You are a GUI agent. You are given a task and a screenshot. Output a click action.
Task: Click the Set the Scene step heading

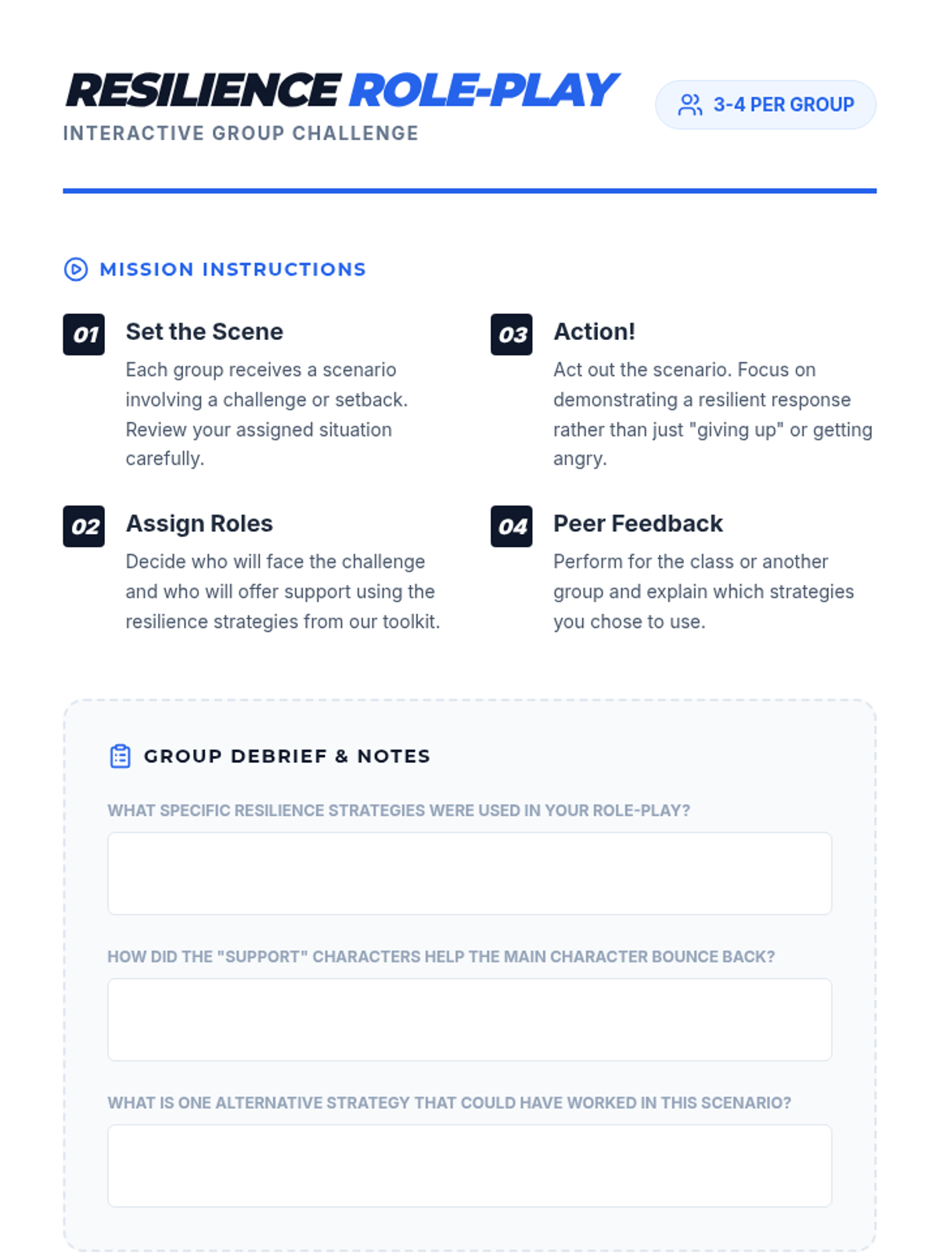[x=204, y=332]
